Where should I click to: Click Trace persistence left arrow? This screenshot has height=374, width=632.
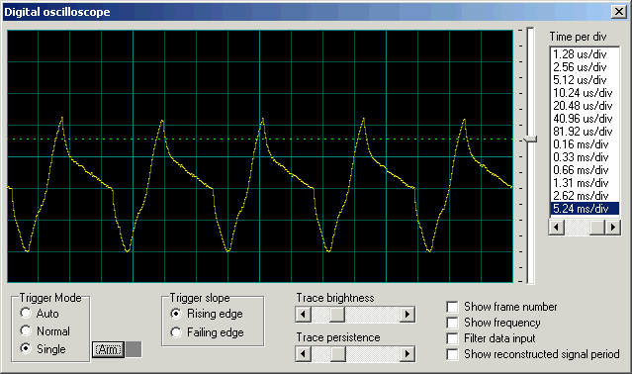click(303, 354)
